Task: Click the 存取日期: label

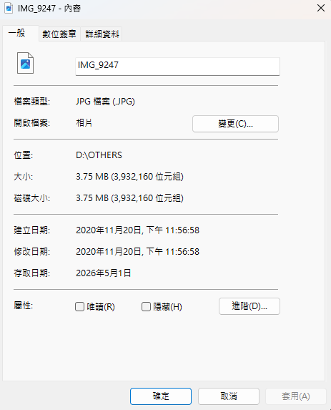Action: click(32, 273)
